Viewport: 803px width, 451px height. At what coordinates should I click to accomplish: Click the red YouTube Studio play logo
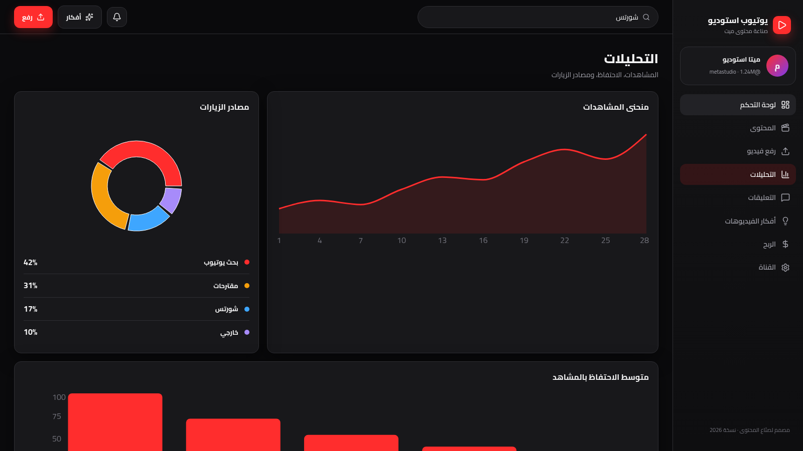[782, 25]
